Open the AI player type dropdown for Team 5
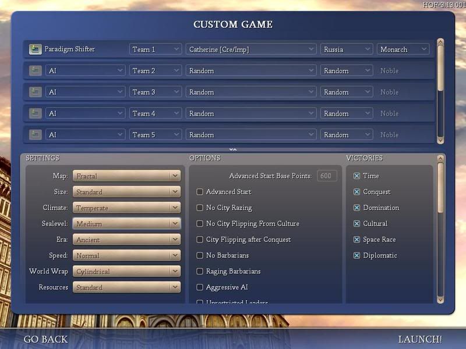The width and height of the screenshot is (466, 349). tap(85, 135)
